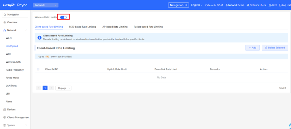Click the Total 0 count text

click(283, 88)
